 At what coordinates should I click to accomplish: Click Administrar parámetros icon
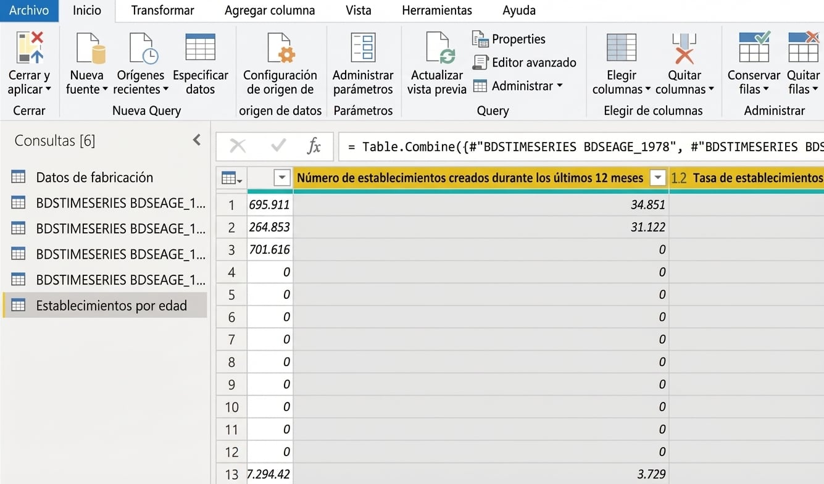click(363, 48)
